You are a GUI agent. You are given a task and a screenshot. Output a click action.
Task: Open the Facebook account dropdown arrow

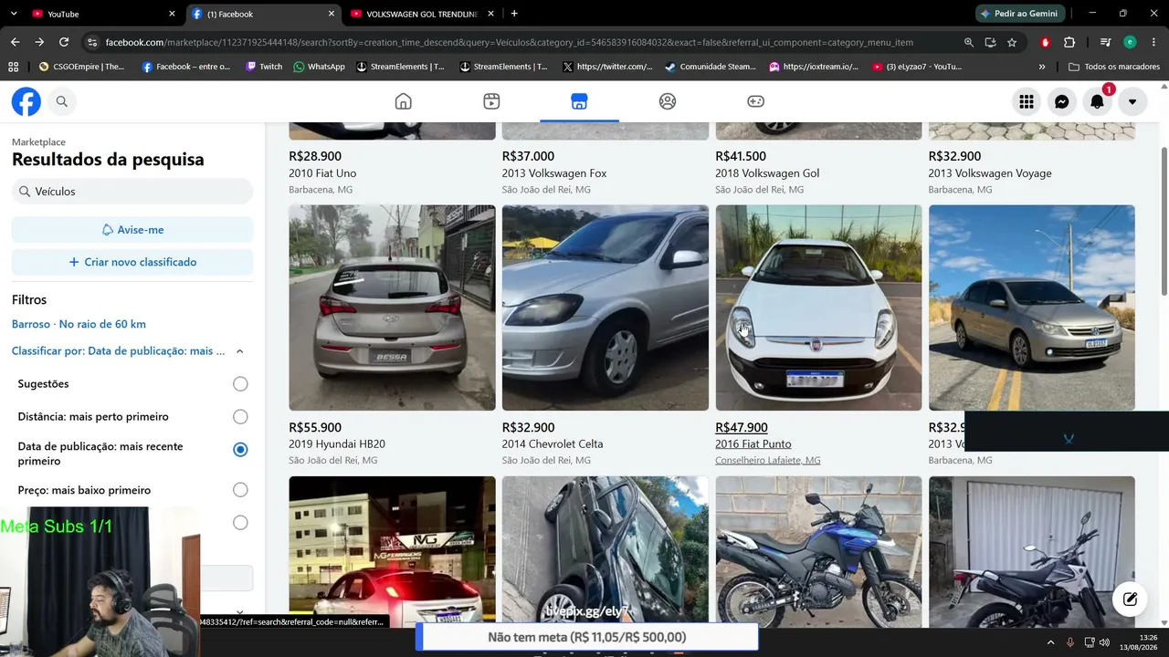coord(1132,101)
